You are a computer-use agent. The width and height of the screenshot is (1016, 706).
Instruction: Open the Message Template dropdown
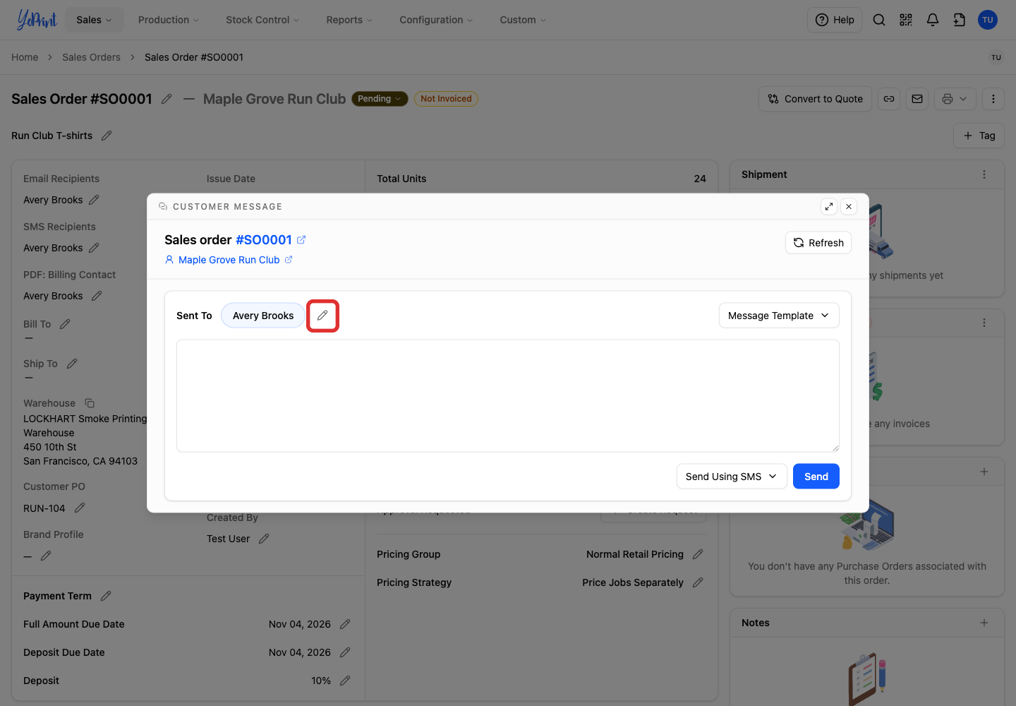point(779,316)
